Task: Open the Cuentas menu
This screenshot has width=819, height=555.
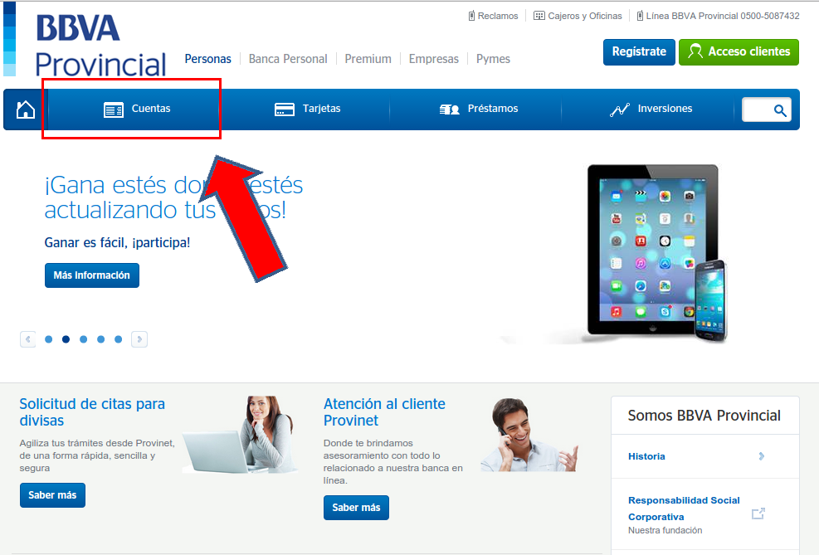Action: coord(134,110)
